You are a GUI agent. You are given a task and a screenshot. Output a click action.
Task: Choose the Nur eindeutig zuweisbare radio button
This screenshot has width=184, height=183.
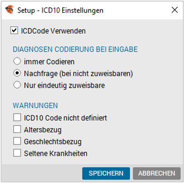17,85
